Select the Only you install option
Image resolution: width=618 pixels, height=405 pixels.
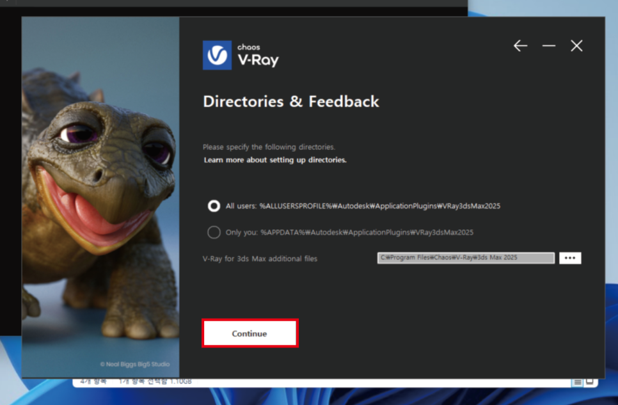[214, 232]
